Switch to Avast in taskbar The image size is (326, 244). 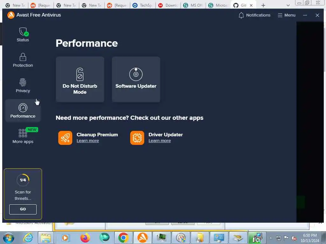click(x=143, y=238)
